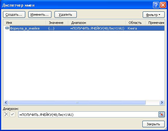The height and width of the screenshot is (131, 168).
Task: Click the help question mark icon
Action: pos(156,5)
